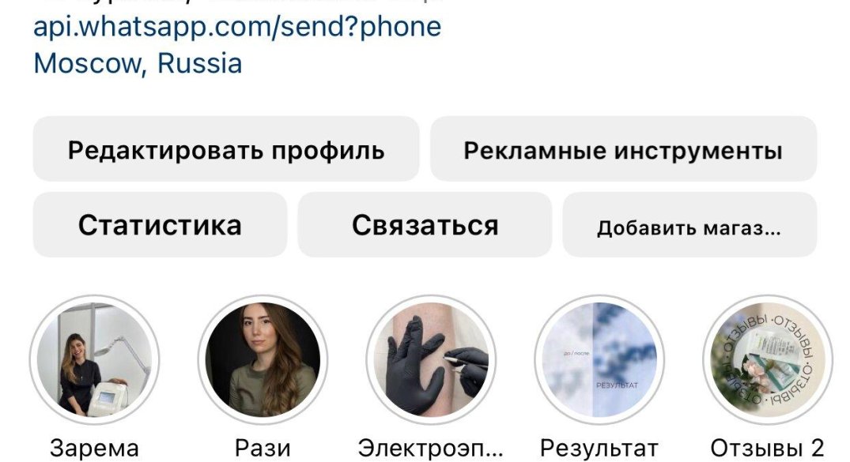The image size is (850, 462).
Task: Open Рекламные инструменты
Action: (623, 149)
